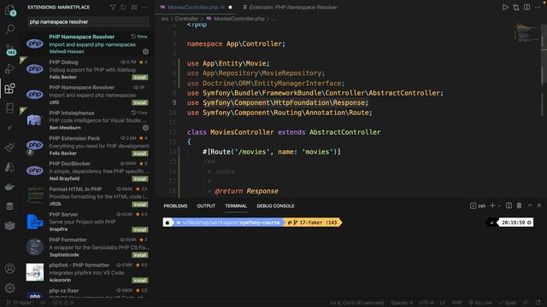
Task: Open Source Control view with 143 badge
Action: coord(10,49)
